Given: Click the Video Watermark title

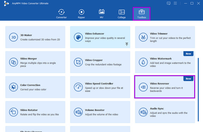Looking at the screenshot, I should coord(161,59).
